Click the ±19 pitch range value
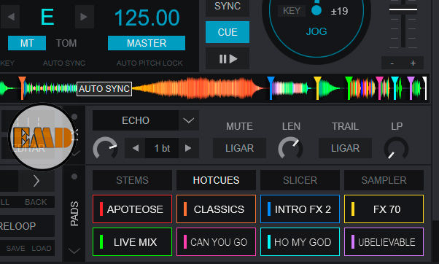439x264 pixels. [339, 11]
